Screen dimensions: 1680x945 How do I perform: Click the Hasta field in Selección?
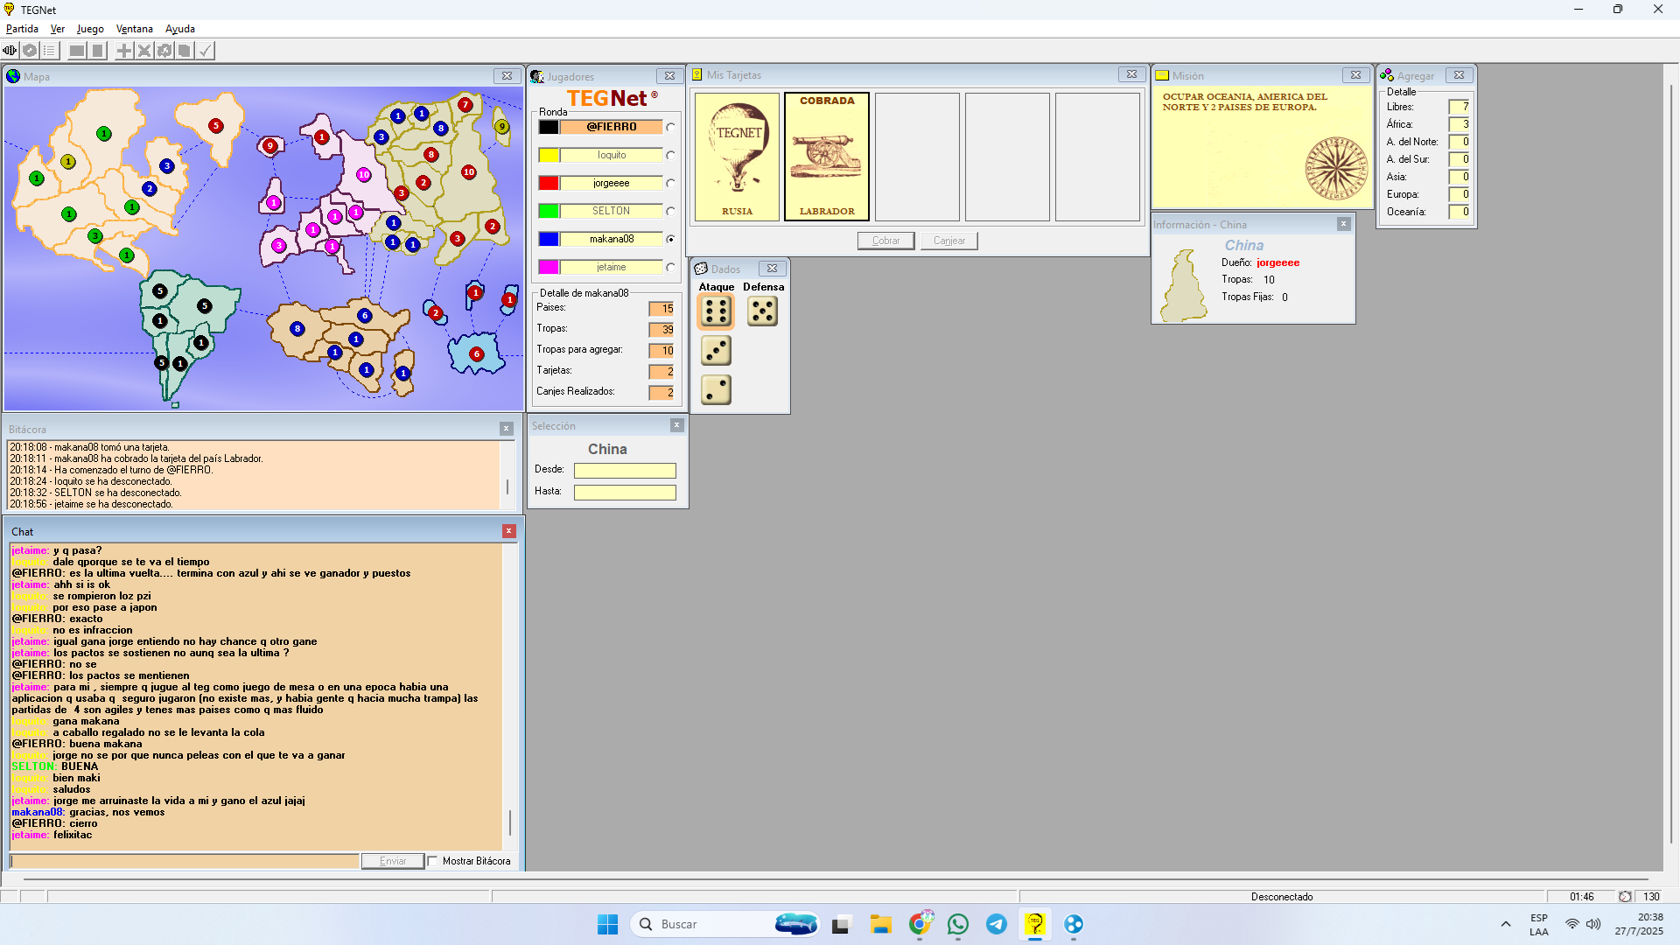pos(625,493)
